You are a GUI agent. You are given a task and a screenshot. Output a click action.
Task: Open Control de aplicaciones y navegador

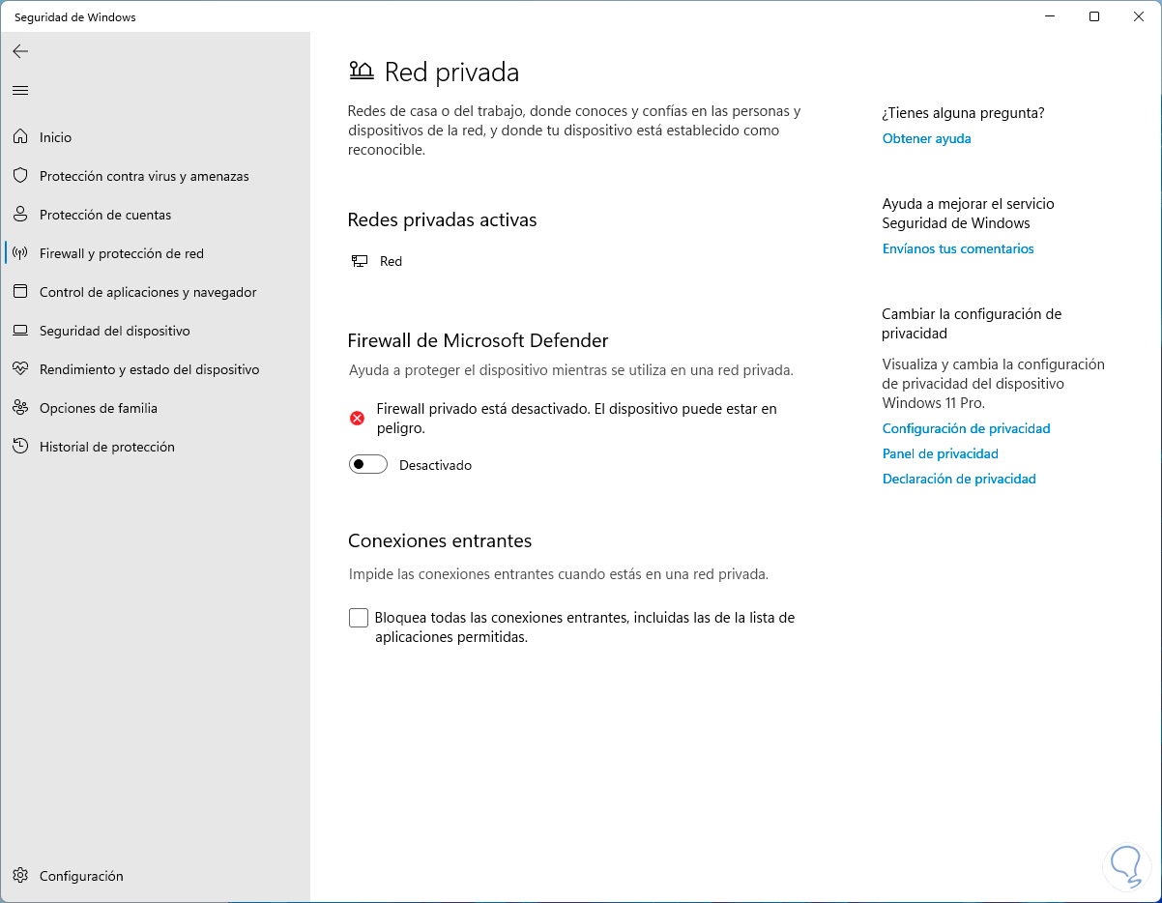click(148, 292)
